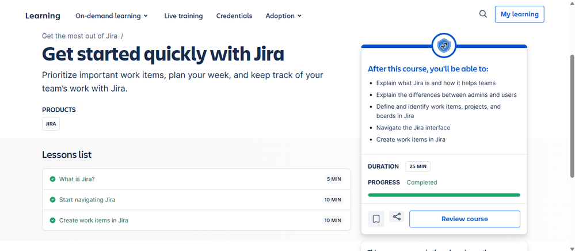Click the Create work items in Jira bullet
This screenshot has width=575, height=251.
(411, 139)
